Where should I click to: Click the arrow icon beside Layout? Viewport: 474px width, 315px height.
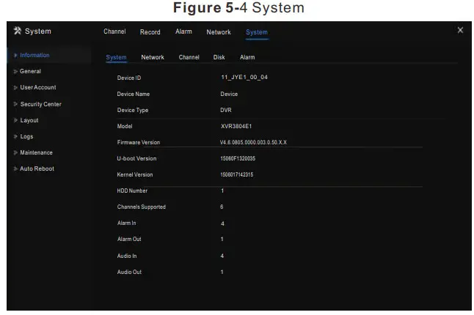(x=15, y=120)
